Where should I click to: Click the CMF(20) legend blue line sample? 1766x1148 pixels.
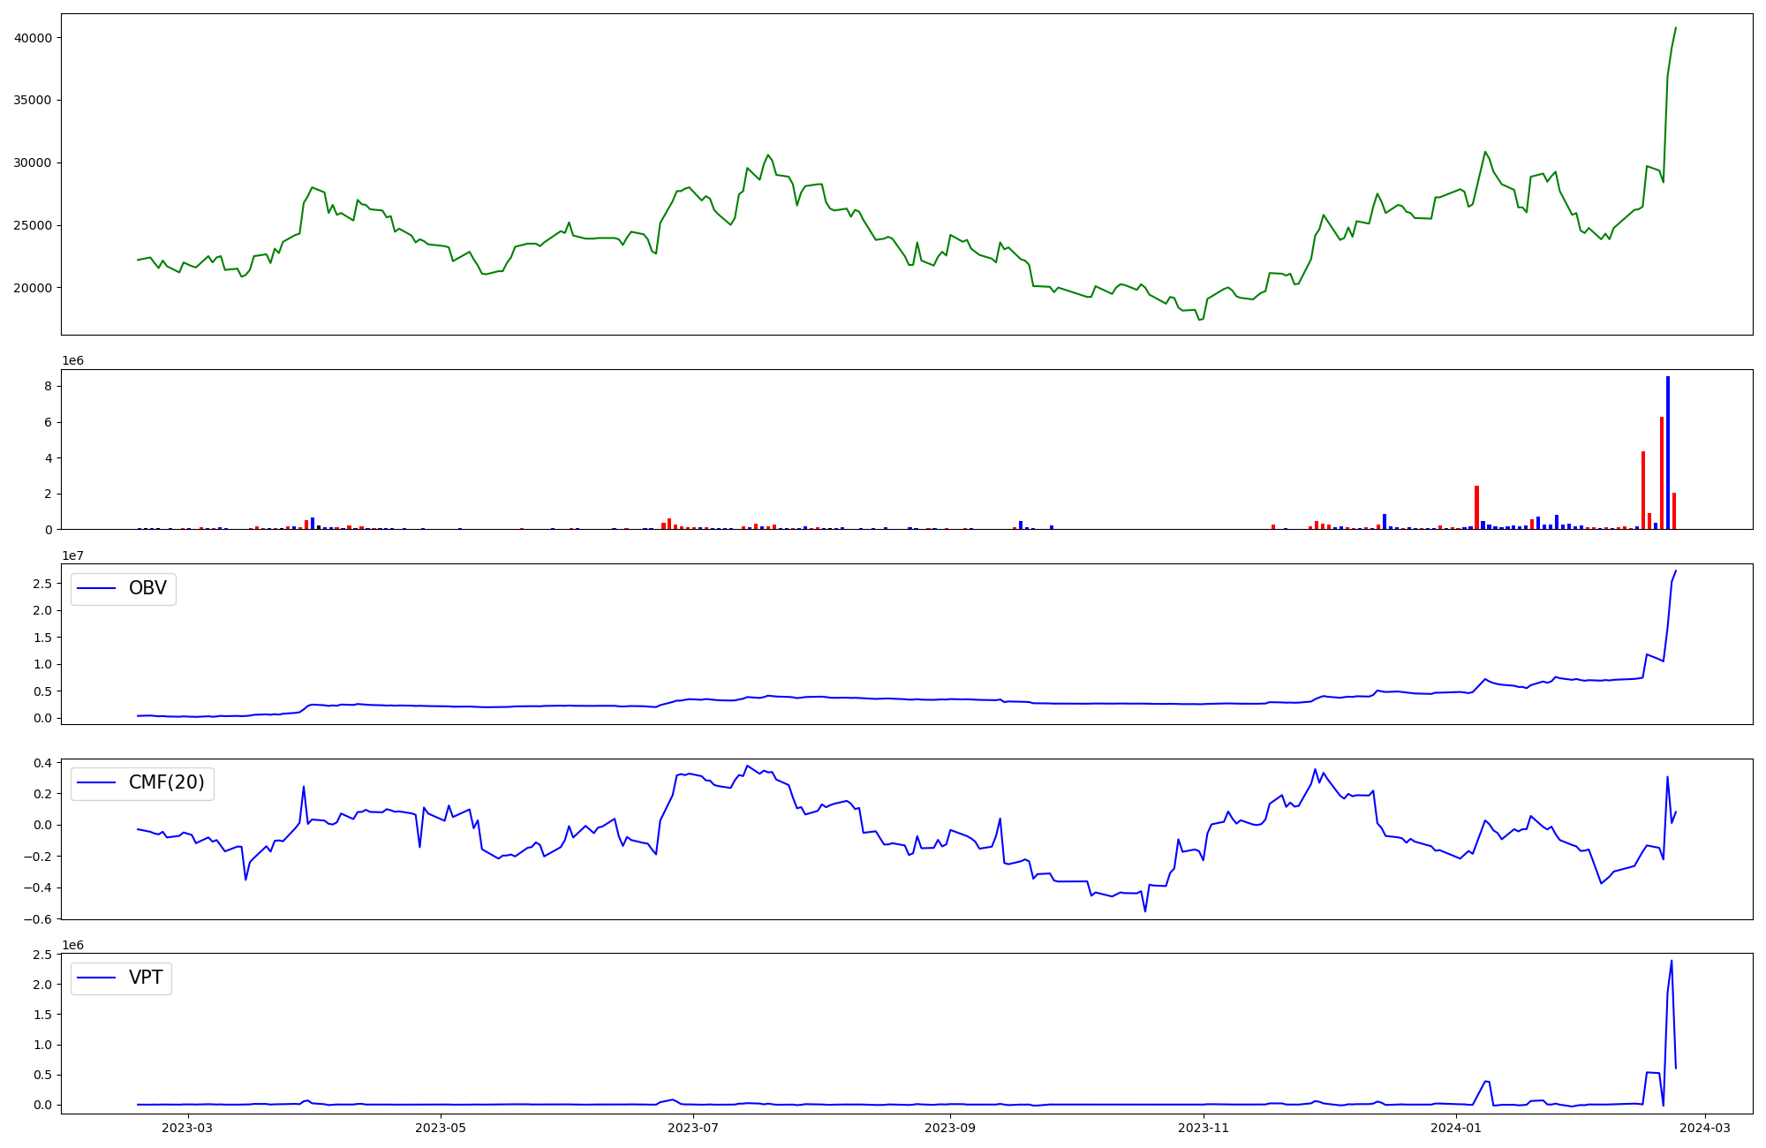tap(97, 783)
